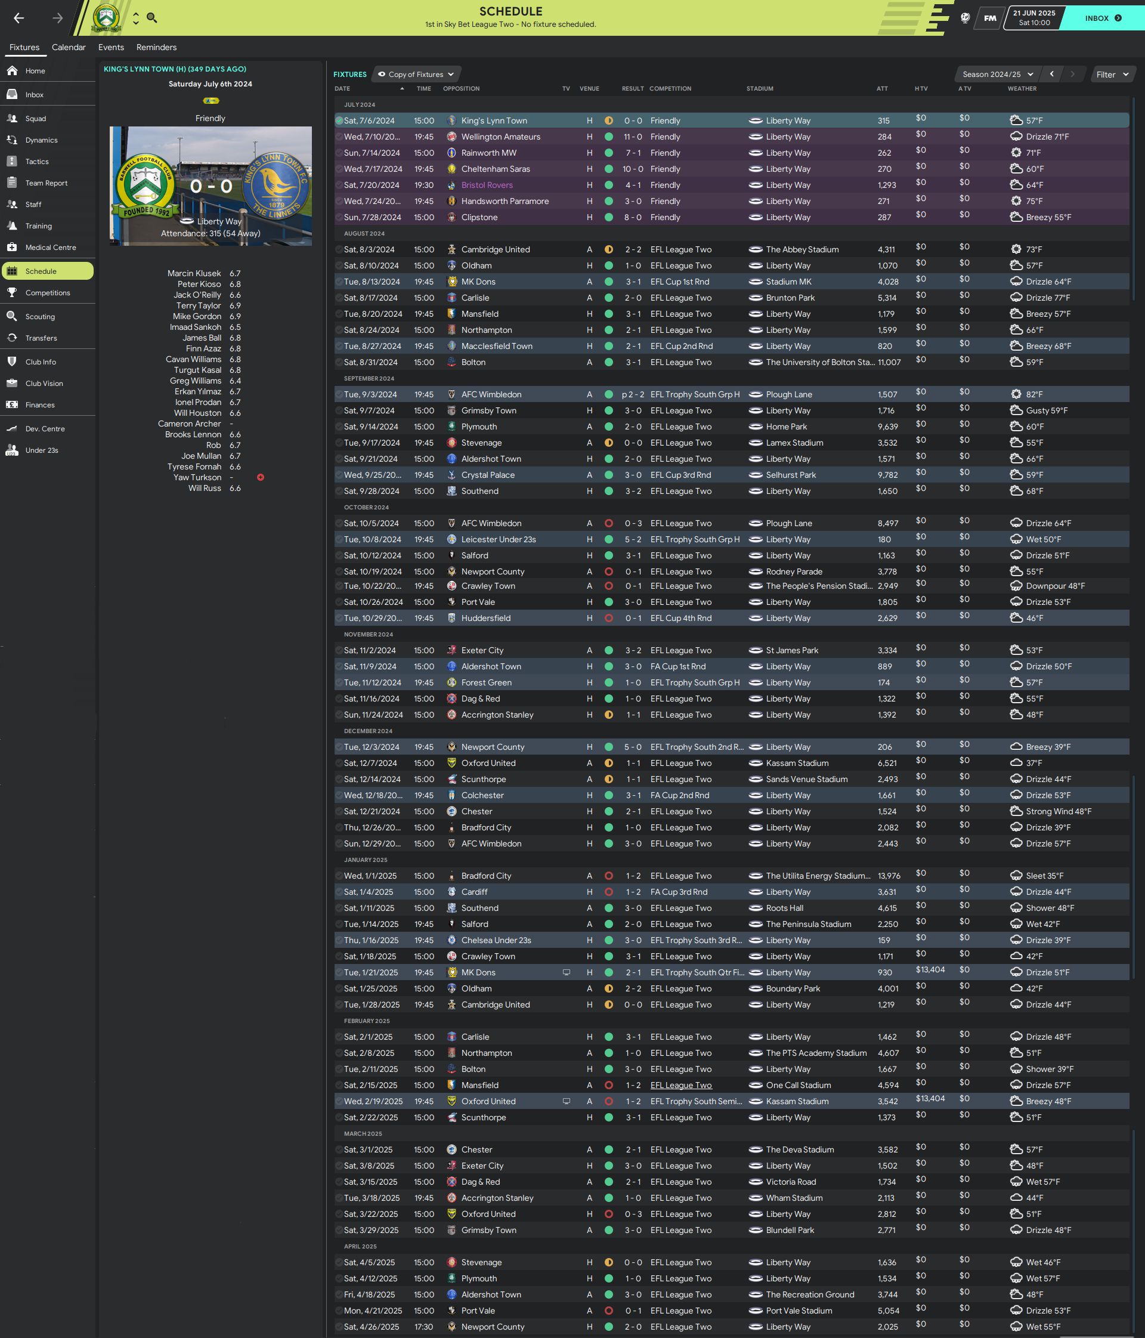The image size is (1145, 1338).
Task: Toggle selection circle for Cardiff FA Cup fixture
Action: click(x=339, y=892)
